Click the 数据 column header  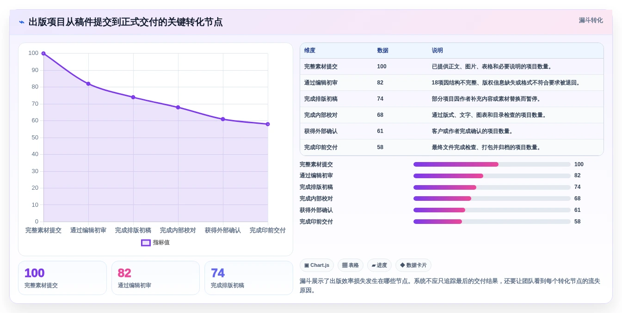tap(382, 50)
